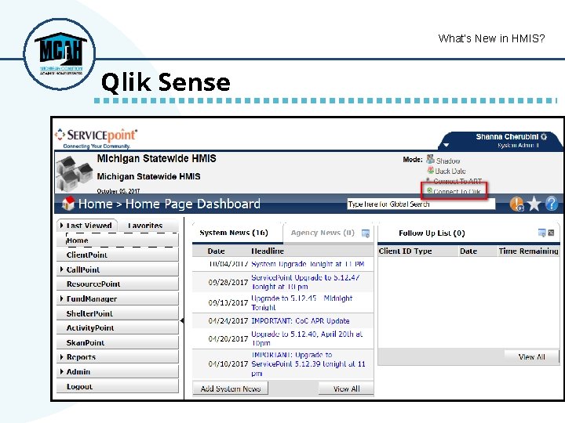Click the Favorites star icon
Image resolution: width=565 pixels, height=423 pixels.
[534, 204]
